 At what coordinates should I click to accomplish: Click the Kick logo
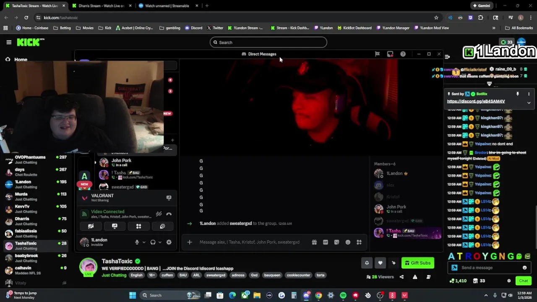(x=31, y=42)
